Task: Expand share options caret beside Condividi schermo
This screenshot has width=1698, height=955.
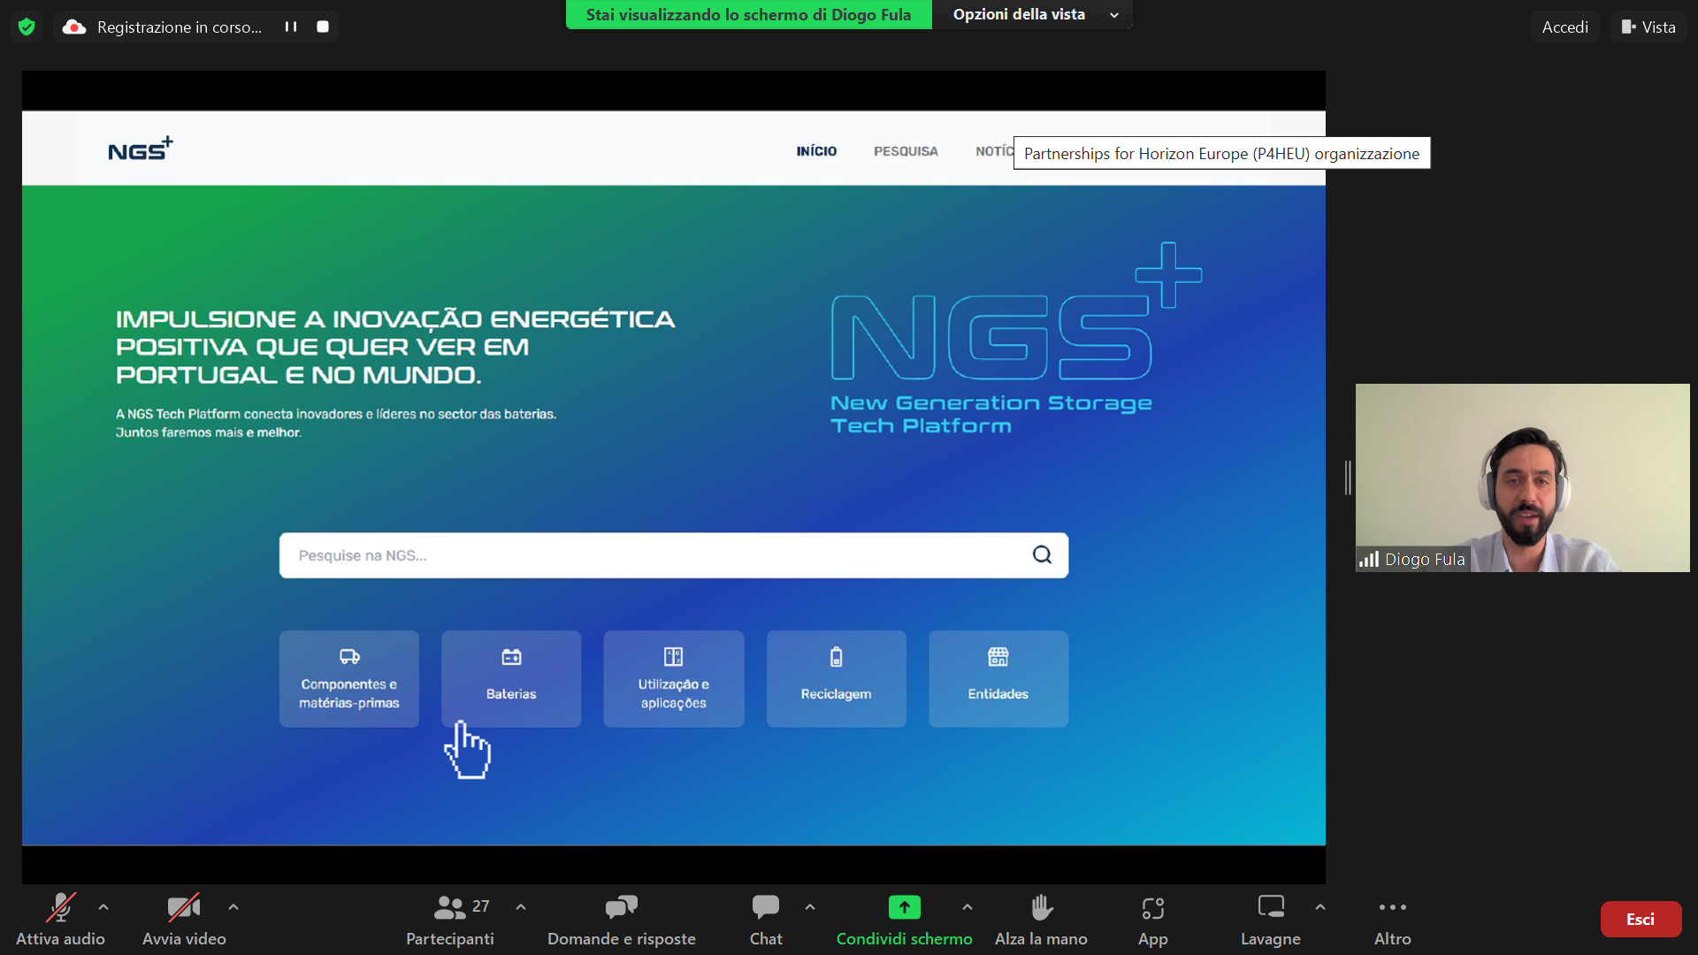Action: click(x=968, y=907)
